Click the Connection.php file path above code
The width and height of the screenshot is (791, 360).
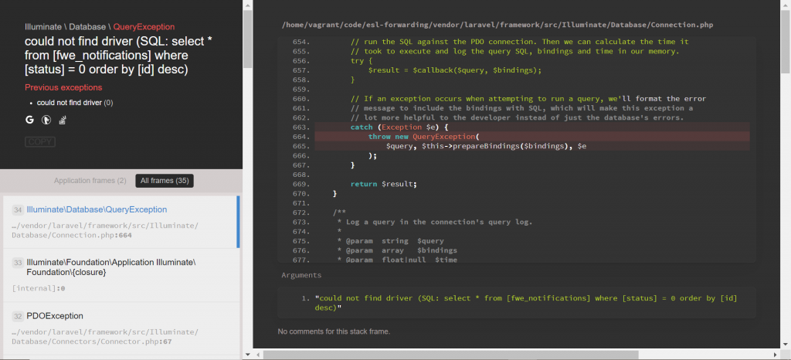point(497,25)
